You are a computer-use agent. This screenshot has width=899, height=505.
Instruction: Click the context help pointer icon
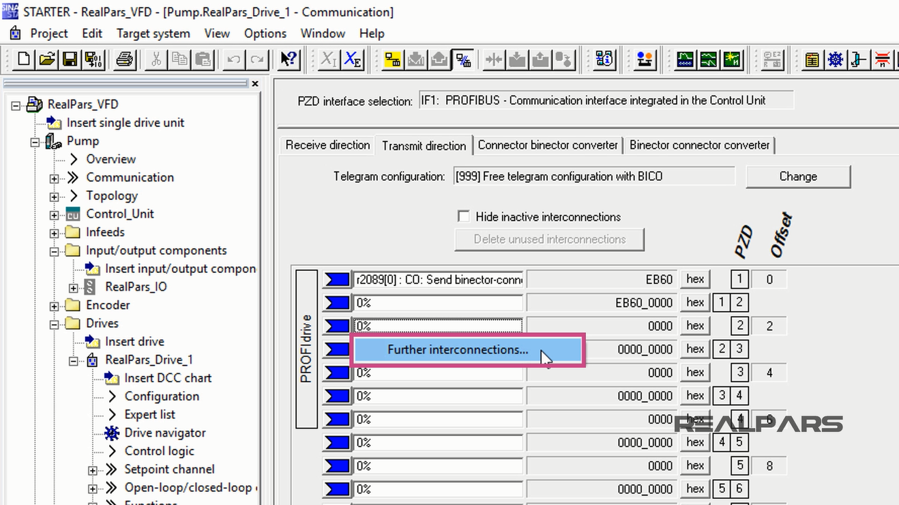pos(289,59)
